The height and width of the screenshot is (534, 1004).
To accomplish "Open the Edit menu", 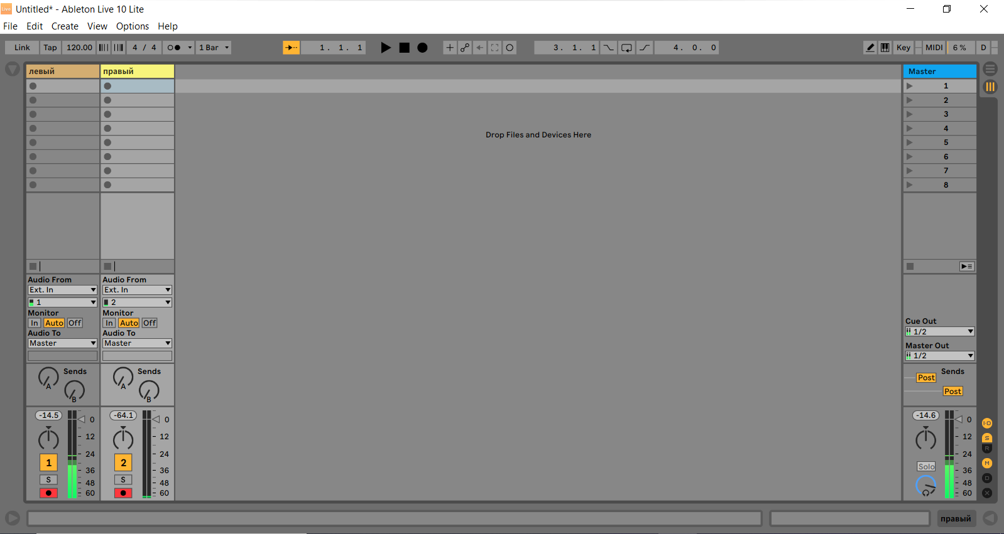I will (35, 26).
